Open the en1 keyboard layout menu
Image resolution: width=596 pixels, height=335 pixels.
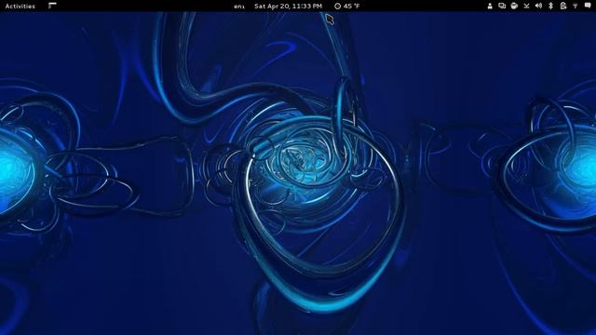tap(239, 7)
